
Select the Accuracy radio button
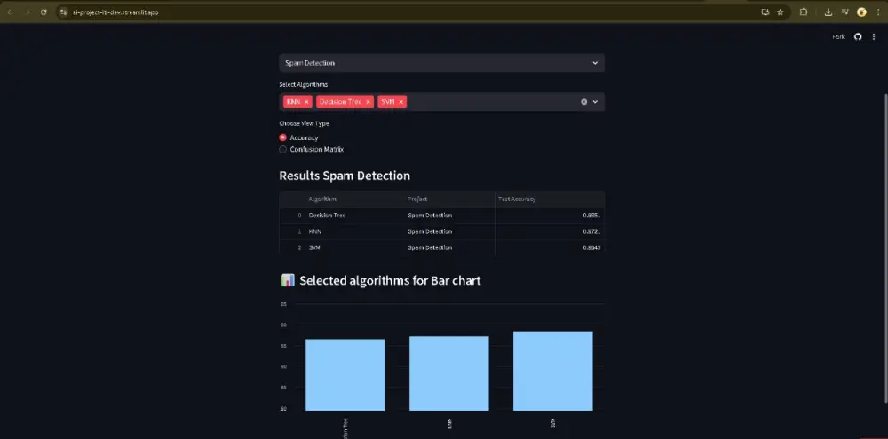[x=283, y=137]
